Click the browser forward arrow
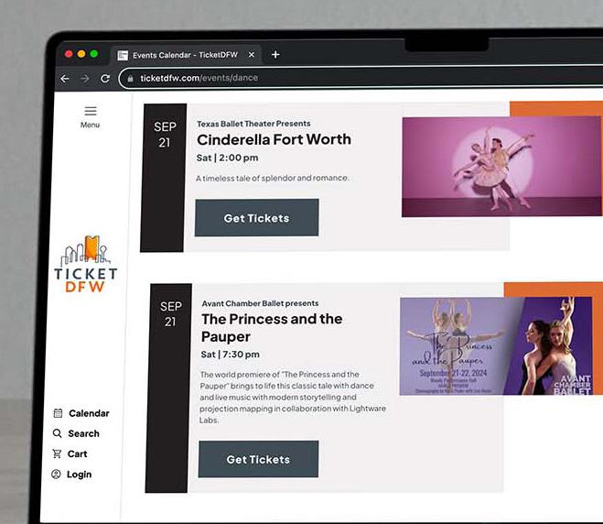The height and width of the screenshot is (524, 603). point(85,79)
